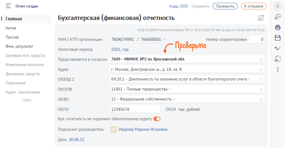285x148 pixels.
Task: Expand the КПП dropdown arrow
Action: pyautogui.click(x=164, y=39)
